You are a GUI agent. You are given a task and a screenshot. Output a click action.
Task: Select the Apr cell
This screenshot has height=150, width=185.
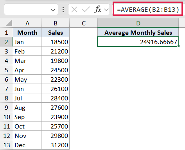click(27, 70)
